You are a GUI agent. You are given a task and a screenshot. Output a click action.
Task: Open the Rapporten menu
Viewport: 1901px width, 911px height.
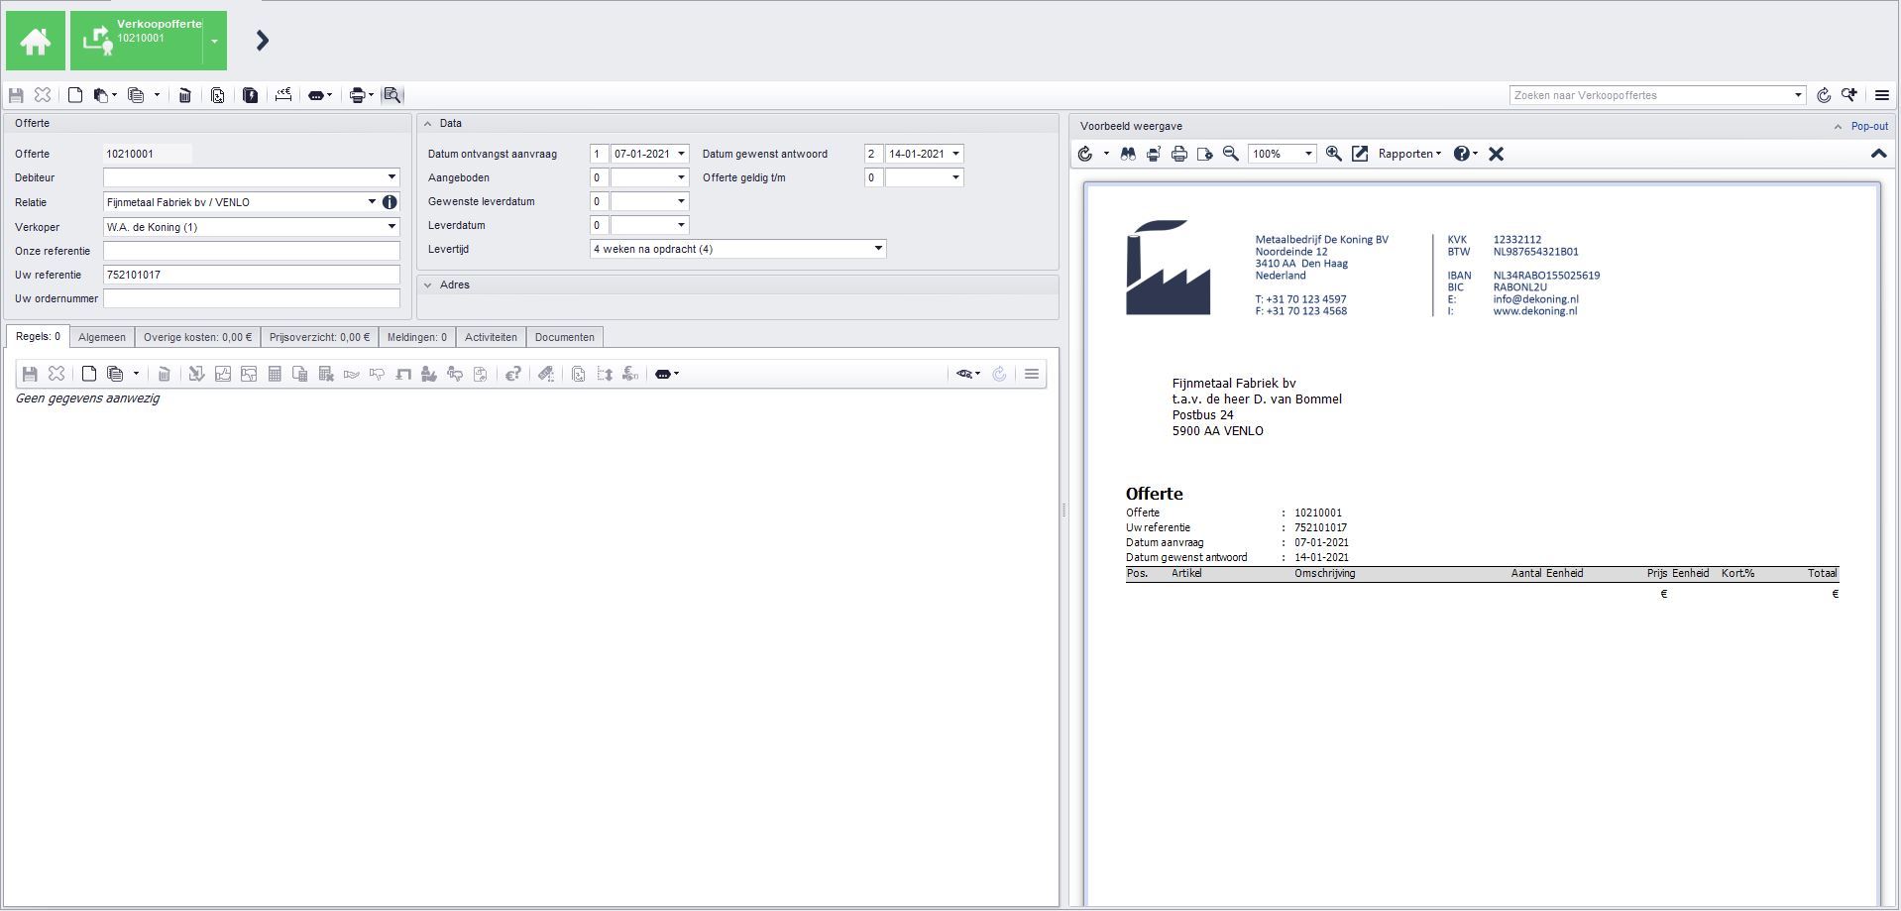click(x=1409, y=154)
